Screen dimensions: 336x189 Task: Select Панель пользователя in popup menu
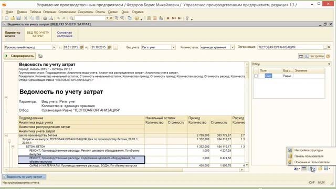[311, 156]
